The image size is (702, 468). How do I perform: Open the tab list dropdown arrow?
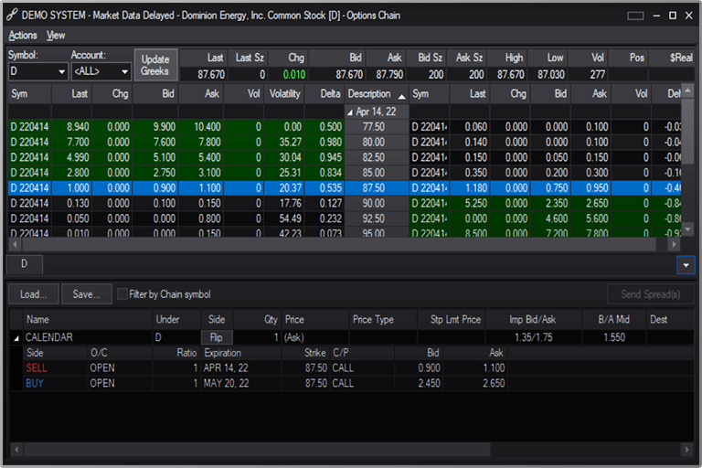tap(686, 265)
